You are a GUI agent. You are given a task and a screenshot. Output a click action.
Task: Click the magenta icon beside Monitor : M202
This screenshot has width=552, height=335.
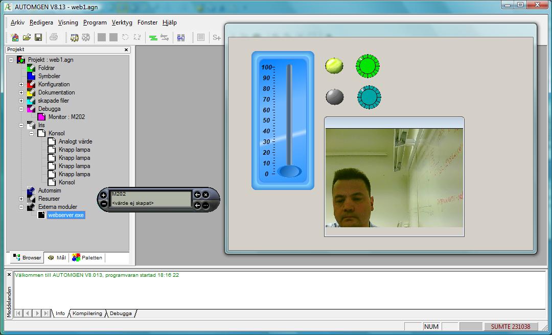tap(41, 117)
